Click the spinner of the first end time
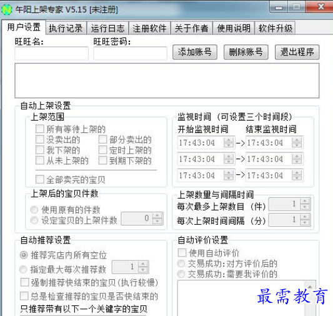The width and height of the screenshot is (333, 316). tap(297, 142)
